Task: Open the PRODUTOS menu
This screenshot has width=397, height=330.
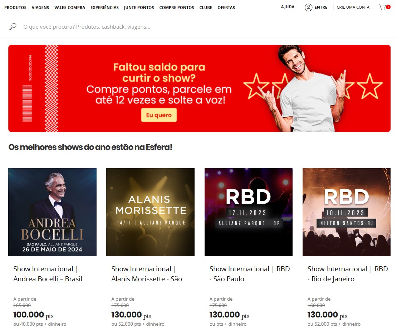Action: [x=15, y=8]
